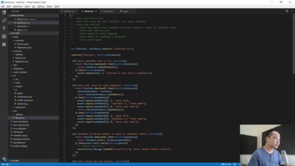Open the editor More Actions ellipsis
The height and width of the screenshot is (166, 295).
click(x=292, y=11)
